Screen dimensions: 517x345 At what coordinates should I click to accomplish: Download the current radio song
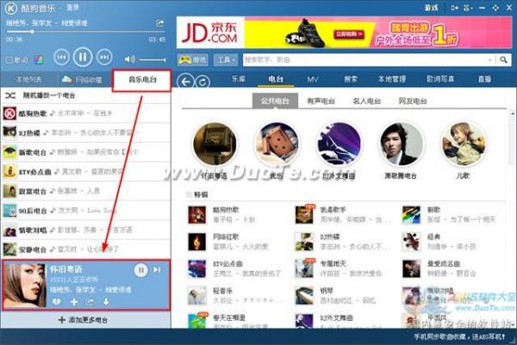(x=106, y=302)
